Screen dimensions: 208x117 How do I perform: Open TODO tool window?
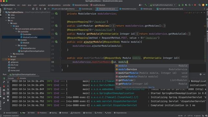31,113
